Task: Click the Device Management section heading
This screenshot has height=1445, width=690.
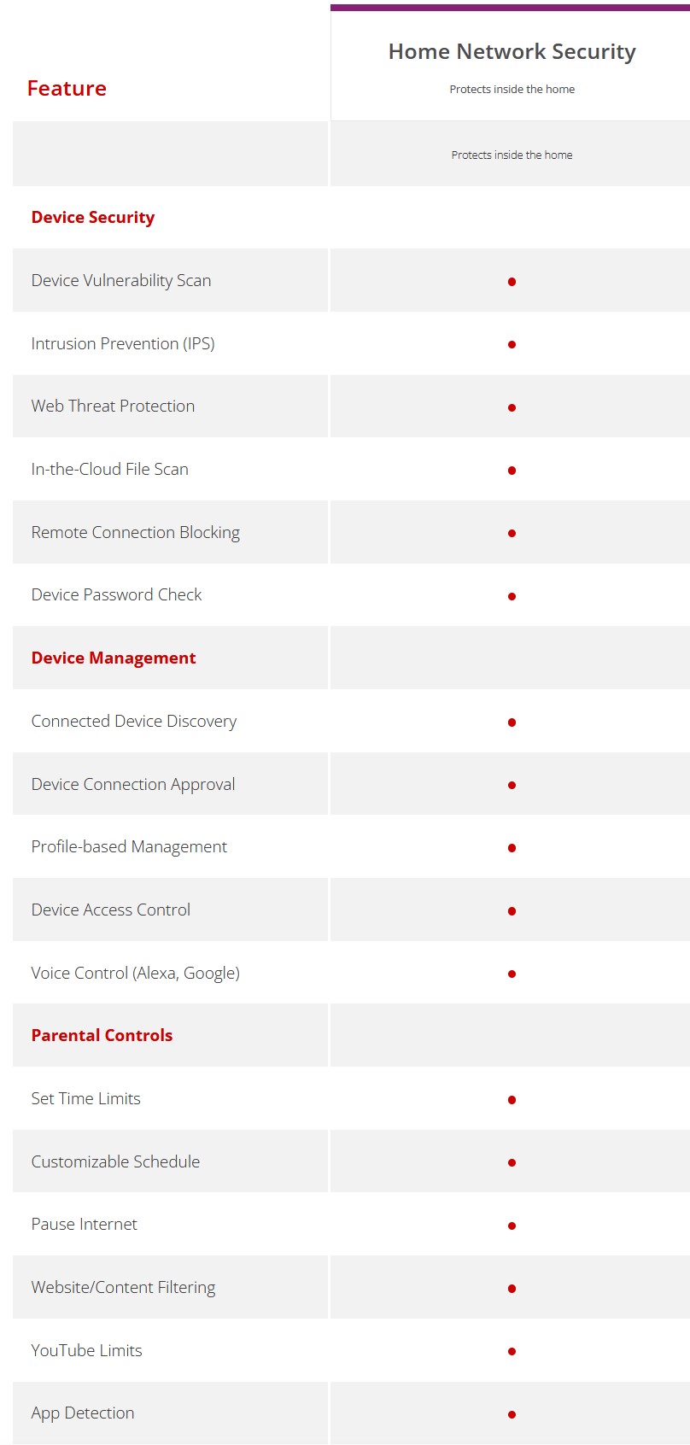Action: [114, 658]
